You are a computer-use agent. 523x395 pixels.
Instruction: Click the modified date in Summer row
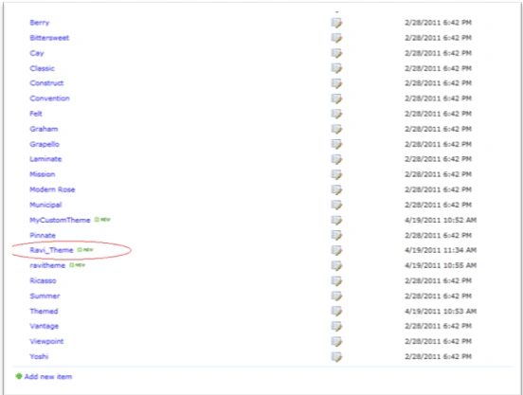pos(439,296)
